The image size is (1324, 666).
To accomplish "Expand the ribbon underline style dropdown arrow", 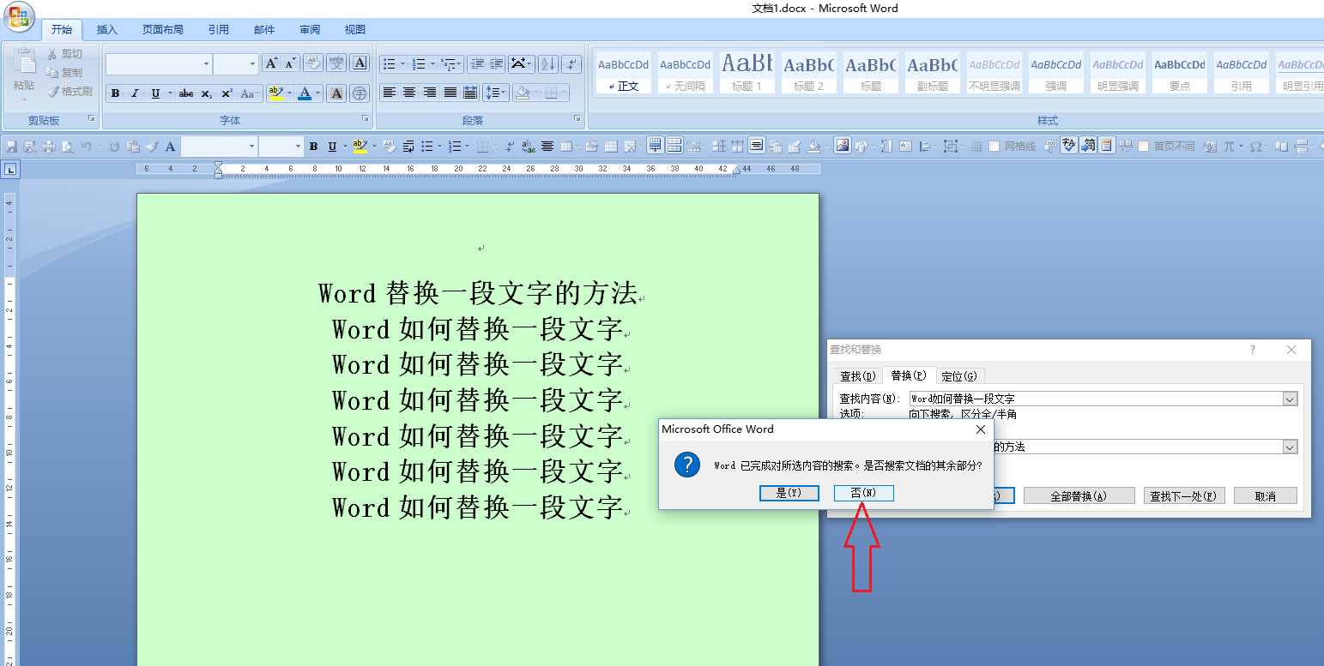I will pos(169,93).
